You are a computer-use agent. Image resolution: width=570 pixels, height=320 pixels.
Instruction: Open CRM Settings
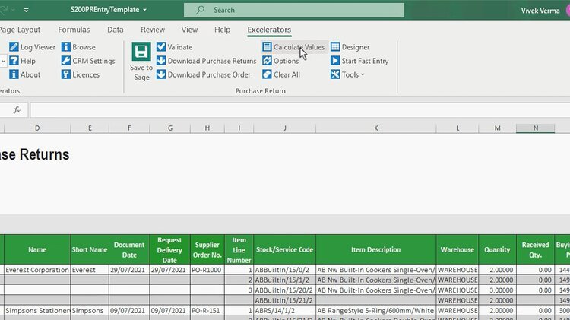(88, 61)
